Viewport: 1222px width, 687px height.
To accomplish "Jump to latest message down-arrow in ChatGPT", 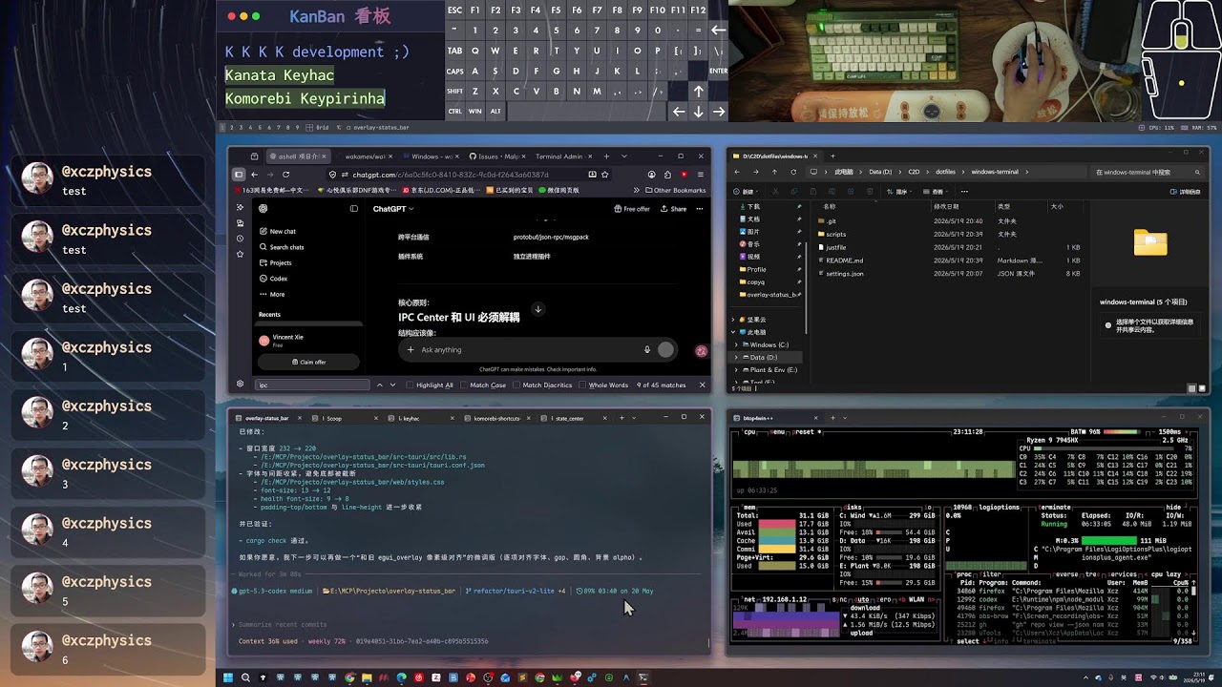I will [537, 309].
